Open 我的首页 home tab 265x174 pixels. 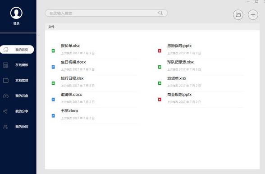(x=17, y=50)
